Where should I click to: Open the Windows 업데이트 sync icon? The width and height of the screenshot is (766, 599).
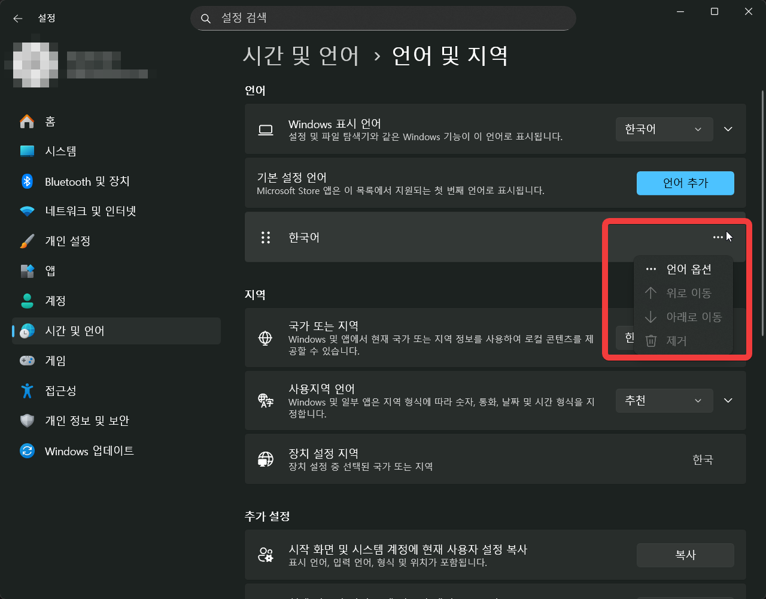[27, 450]
